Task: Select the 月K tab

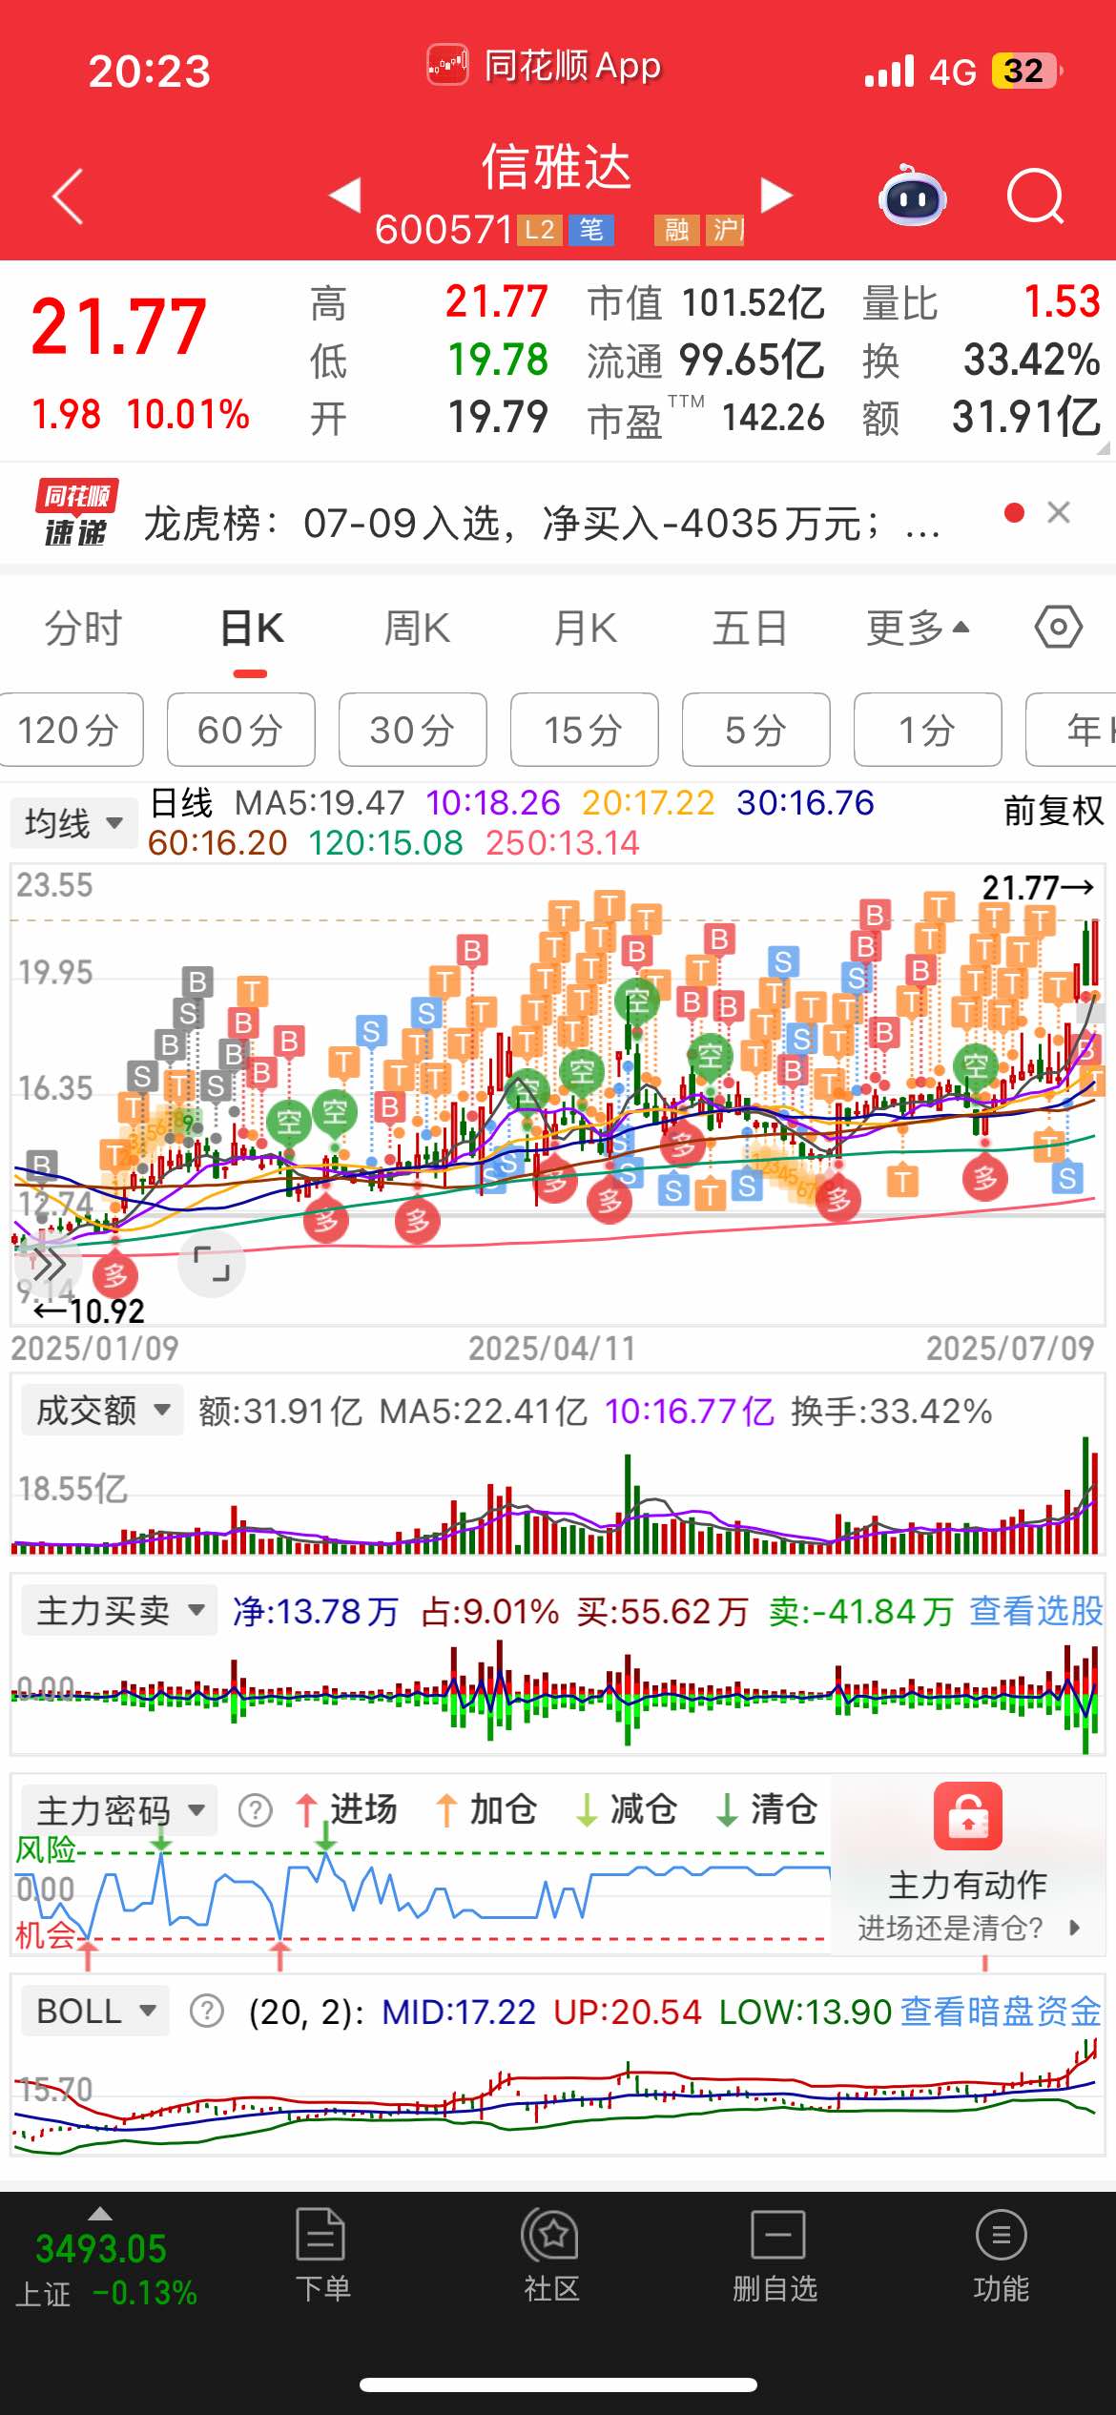Action: [x=585, y=629]
